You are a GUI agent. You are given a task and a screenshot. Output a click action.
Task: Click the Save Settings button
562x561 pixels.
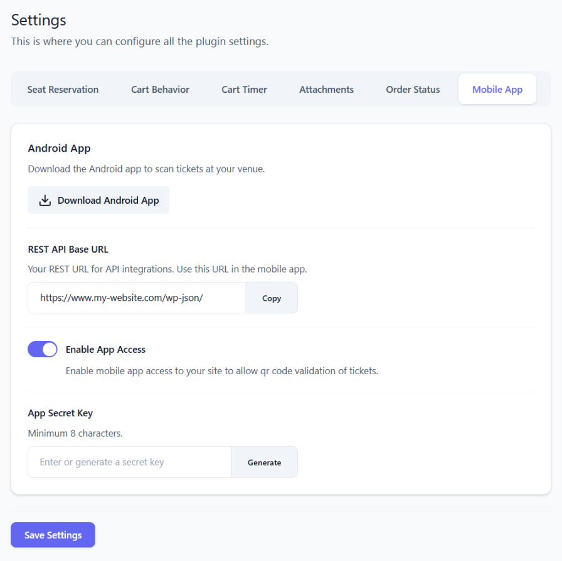click(x=53, y=535)
